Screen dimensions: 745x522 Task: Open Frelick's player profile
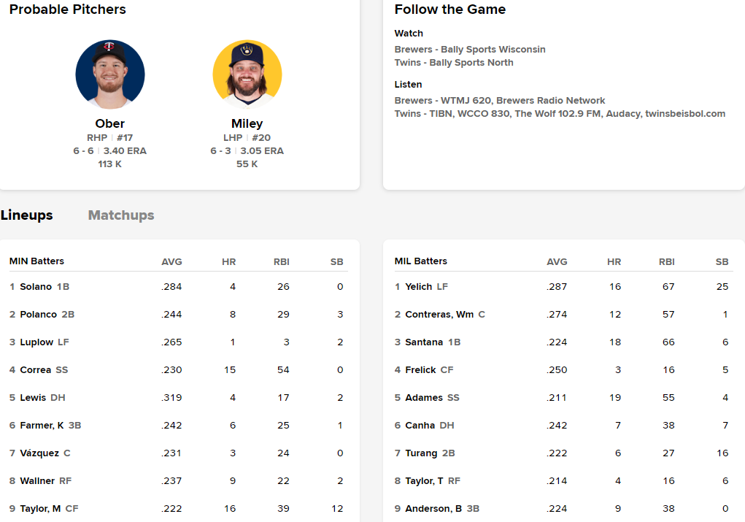coord(420,370)
